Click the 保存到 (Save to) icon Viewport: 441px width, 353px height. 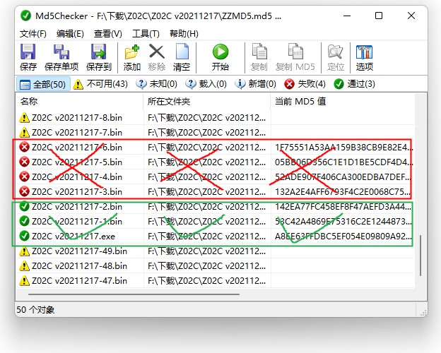coord(98,56)
